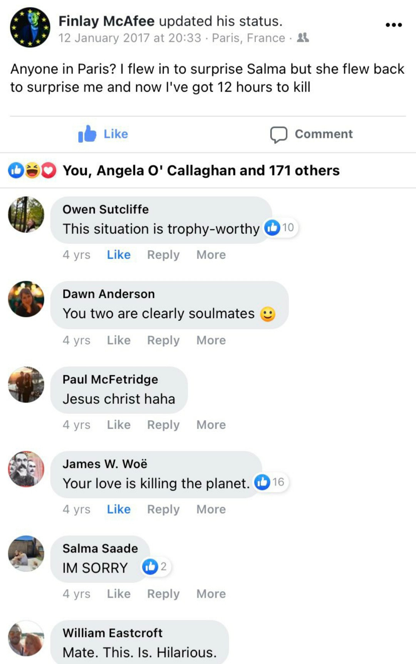Open More options on Salma Saade's comment

pyautogui.click(x=211, y=594)
